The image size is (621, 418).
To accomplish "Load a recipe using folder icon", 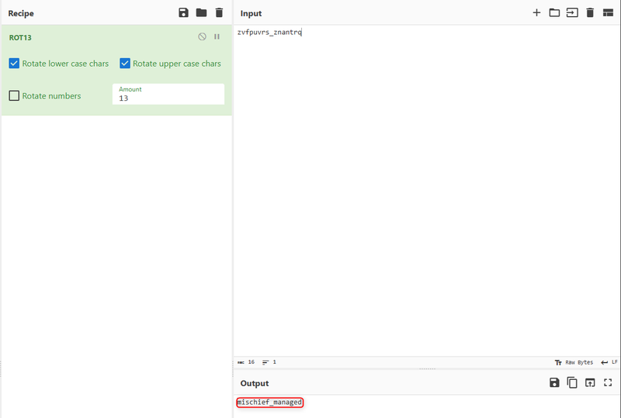I will [201, 13].
